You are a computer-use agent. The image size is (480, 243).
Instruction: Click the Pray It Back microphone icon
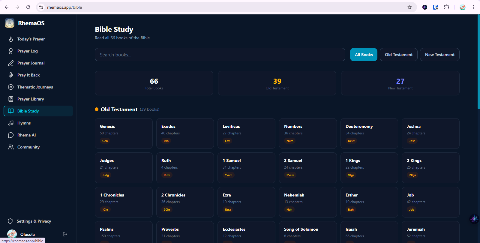pyautogui.click(x=11, y=75)
